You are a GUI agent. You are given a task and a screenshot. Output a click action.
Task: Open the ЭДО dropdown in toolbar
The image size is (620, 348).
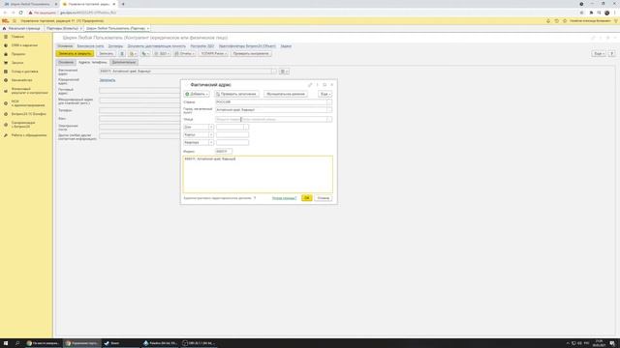click(162, 53)
